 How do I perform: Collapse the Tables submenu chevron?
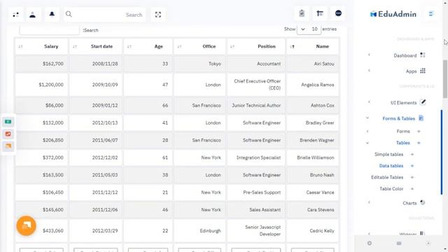(367, 143)
